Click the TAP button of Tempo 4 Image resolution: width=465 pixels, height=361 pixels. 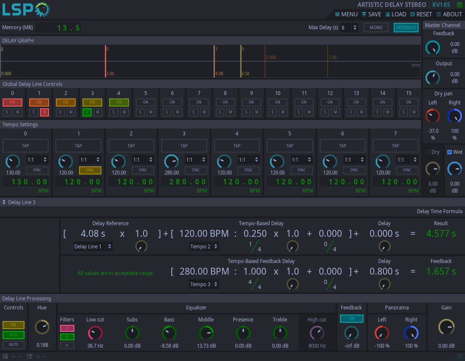pyautogui.click(x=237, y=146)
